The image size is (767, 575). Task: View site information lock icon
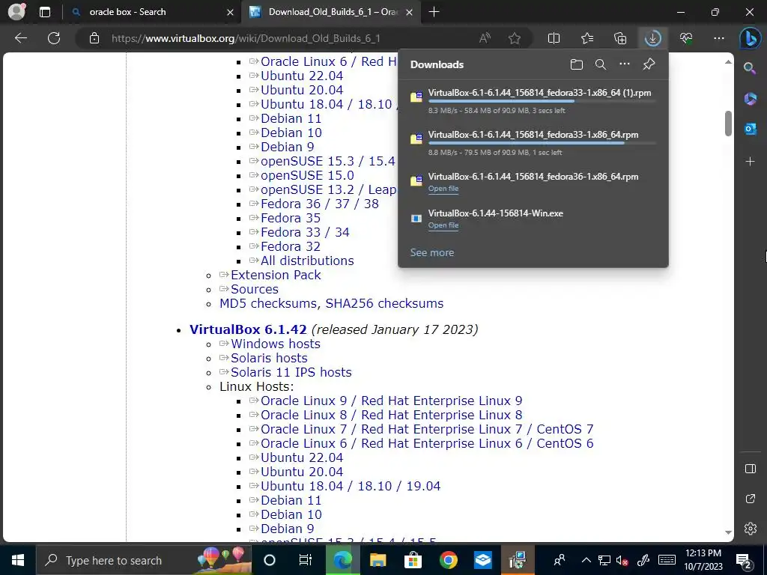pos(94,38)
